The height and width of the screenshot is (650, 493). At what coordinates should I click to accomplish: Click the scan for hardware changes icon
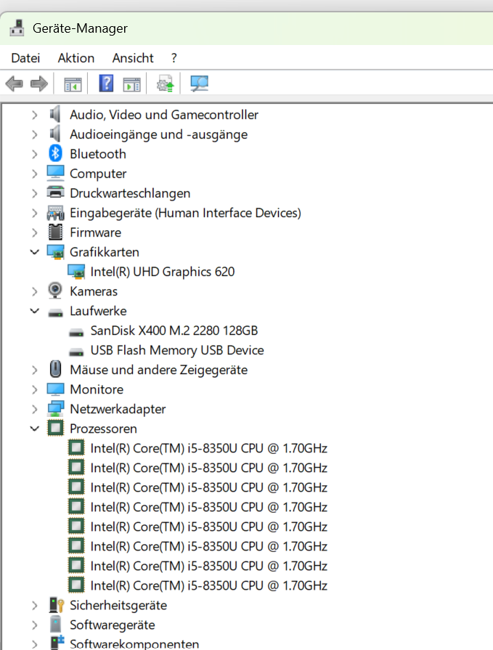[199, 84]
